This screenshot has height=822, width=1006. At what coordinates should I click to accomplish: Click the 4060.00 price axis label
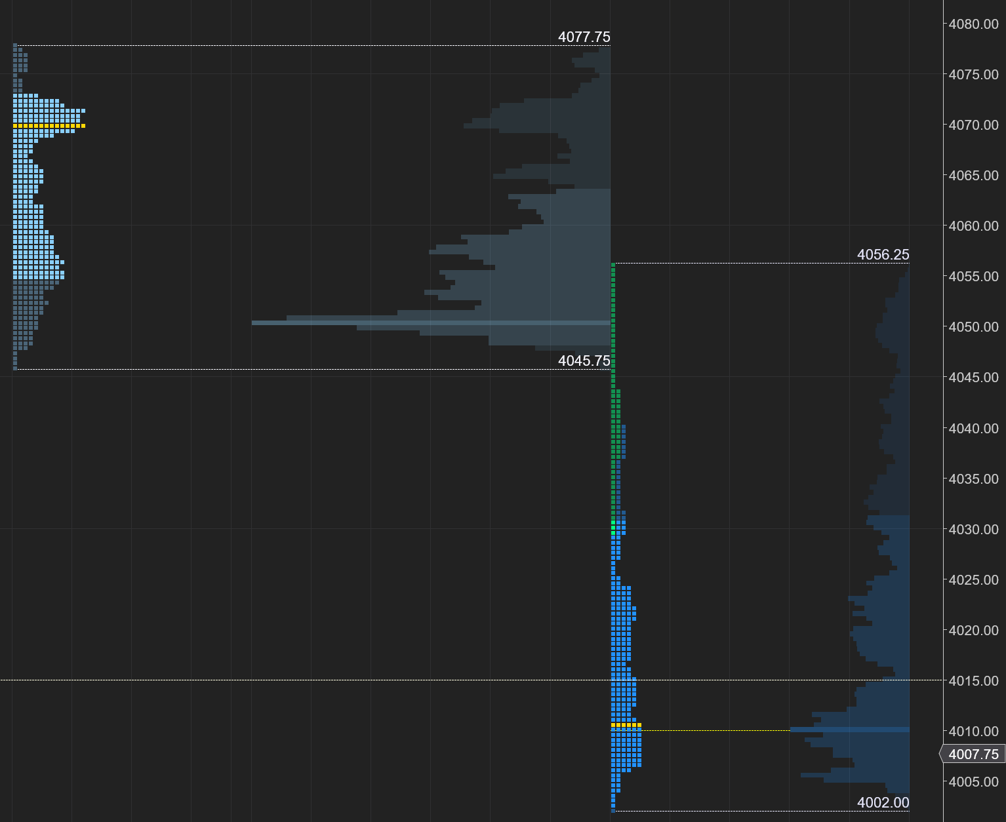tap(973, 226)
